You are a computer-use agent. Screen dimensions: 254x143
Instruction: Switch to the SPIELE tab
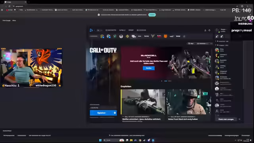pos(122,30)
